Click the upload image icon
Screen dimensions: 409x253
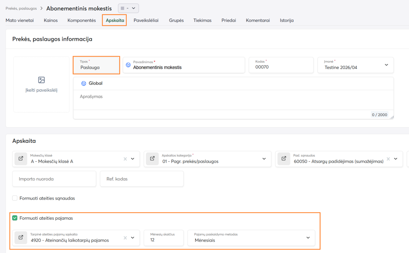(41, 80)
